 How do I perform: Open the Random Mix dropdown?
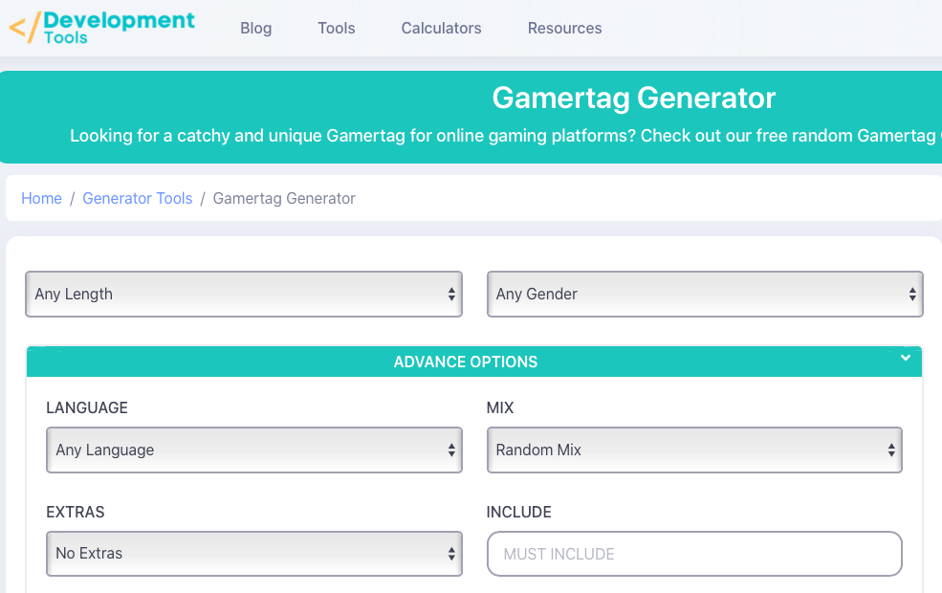(x=694, y=450)
